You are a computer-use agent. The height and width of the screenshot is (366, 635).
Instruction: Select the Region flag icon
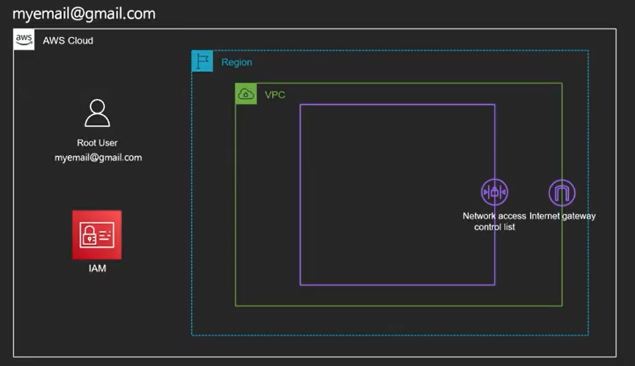(x=202, y=61)
